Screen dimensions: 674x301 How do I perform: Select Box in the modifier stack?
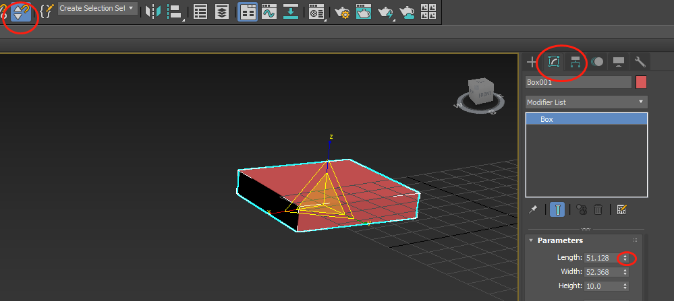coord(586,119)
